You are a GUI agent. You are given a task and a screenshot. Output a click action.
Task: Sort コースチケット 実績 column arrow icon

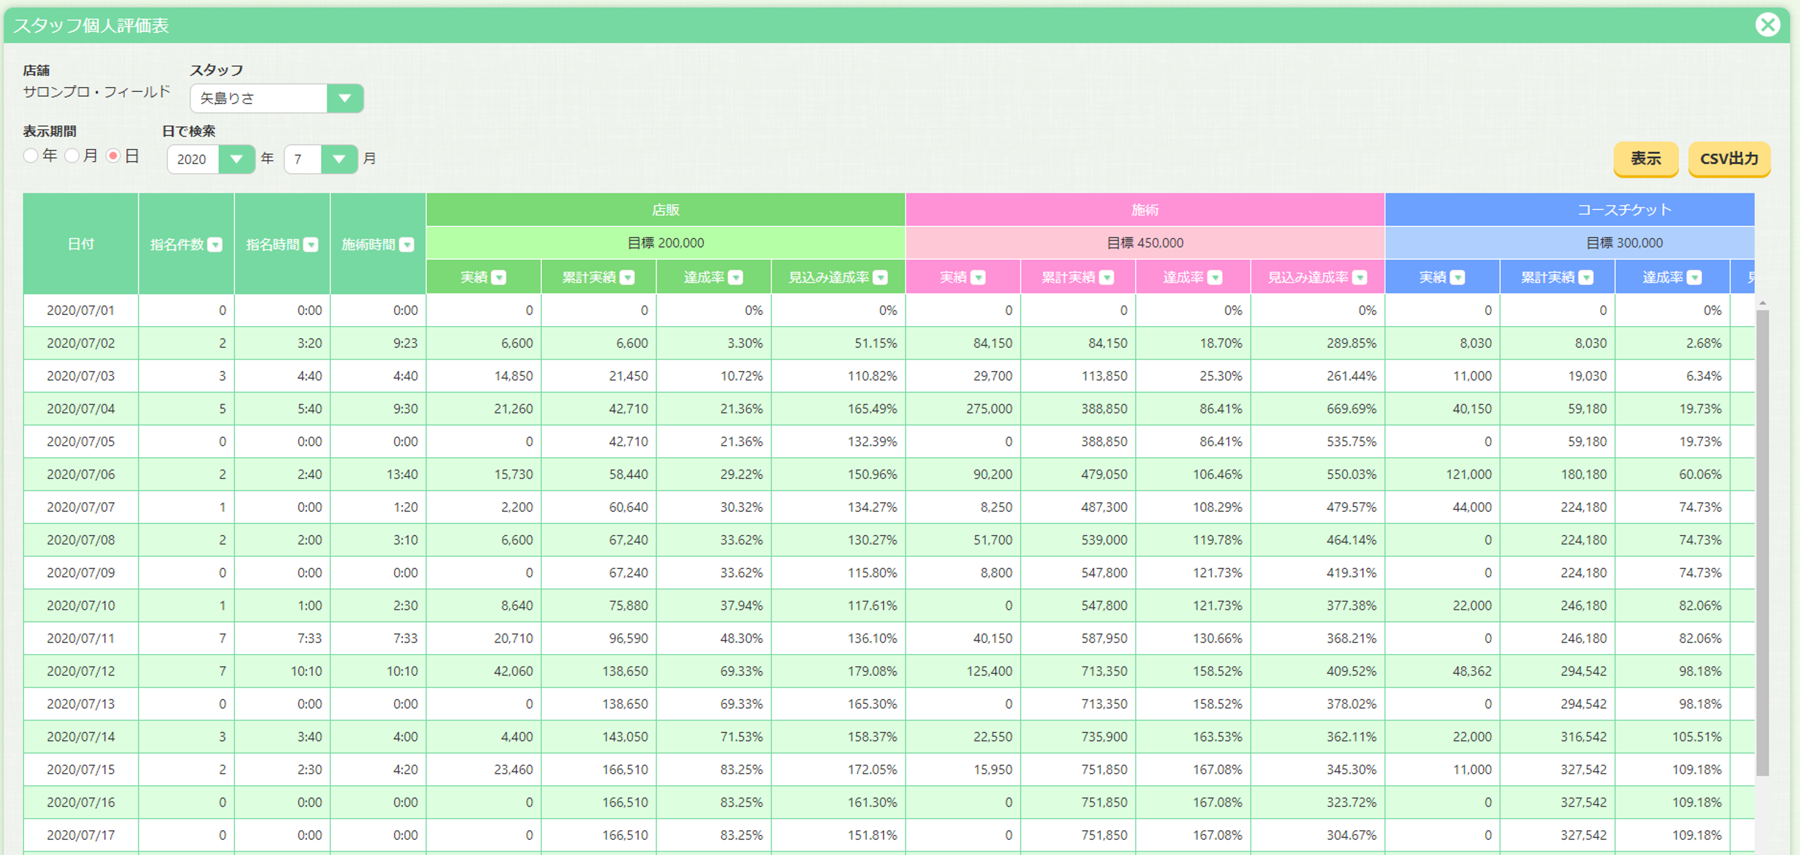click(x=1457, y=278)
